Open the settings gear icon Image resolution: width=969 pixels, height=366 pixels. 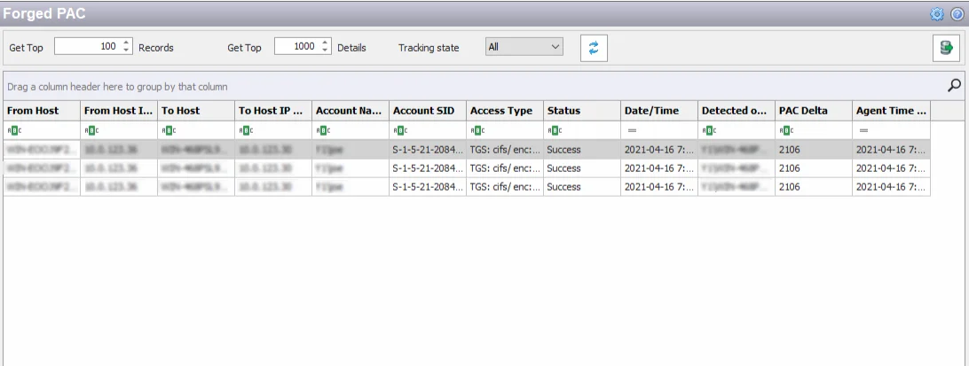(x=937, y=14)
